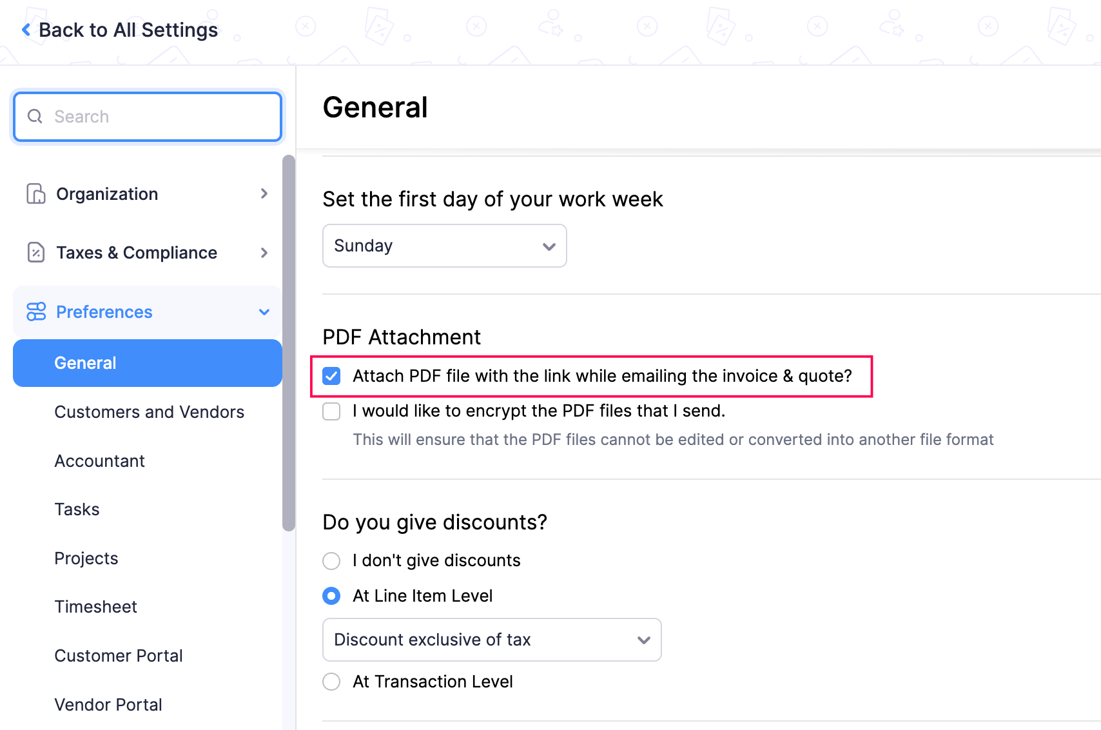Open the Discount exclusive of tax dropdown
This screenshot has height=730, width=1101.
[492, 640]
